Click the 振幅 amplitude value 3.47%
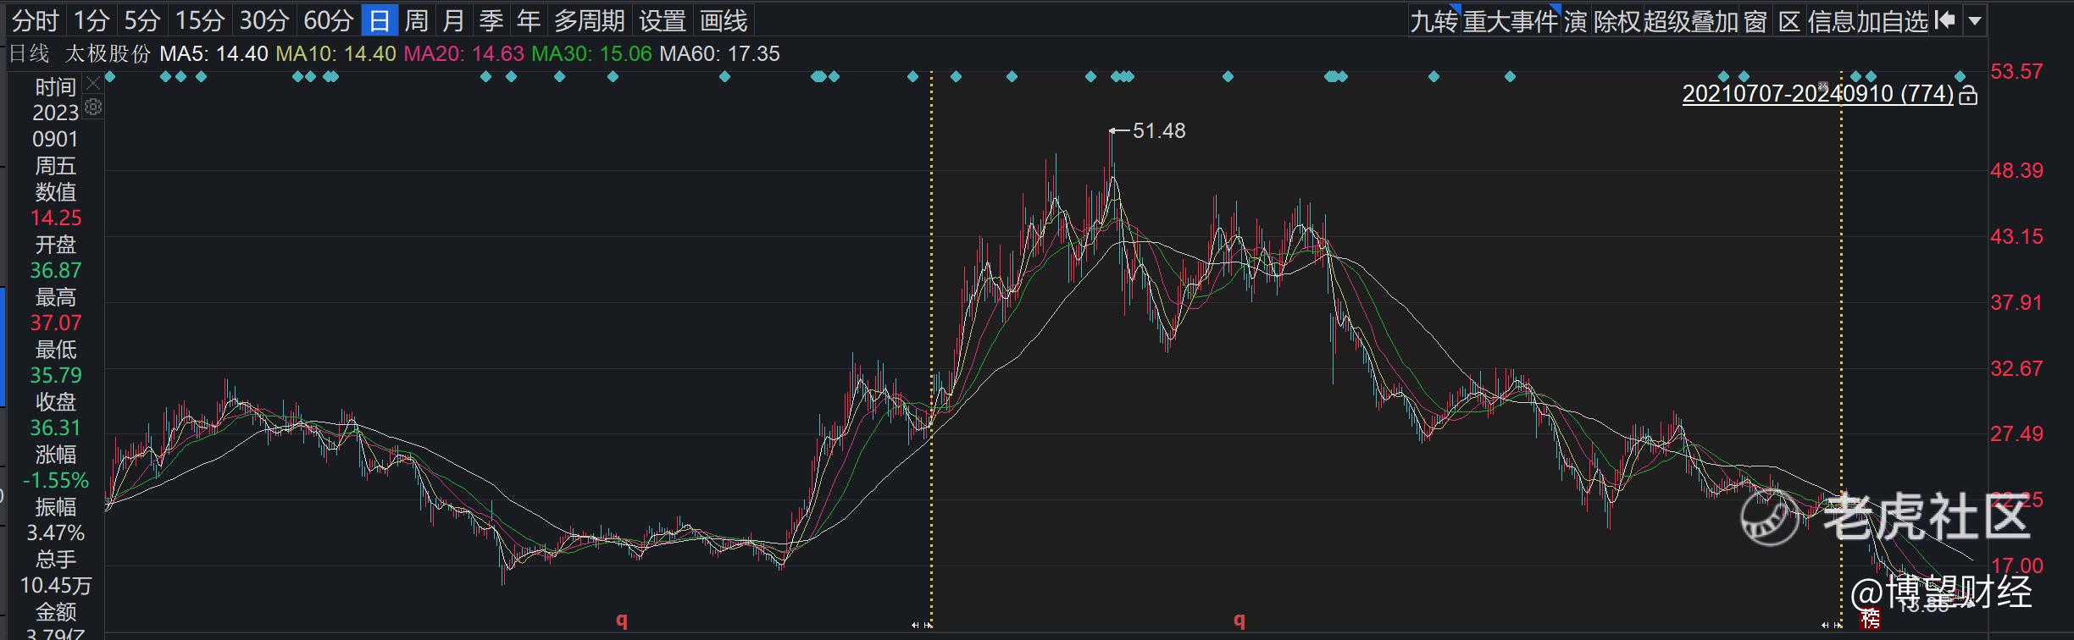 tap(56, 533)
